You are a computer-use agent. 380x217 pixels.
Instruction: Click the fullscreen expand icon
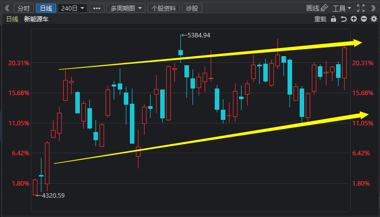click(360, 8)
